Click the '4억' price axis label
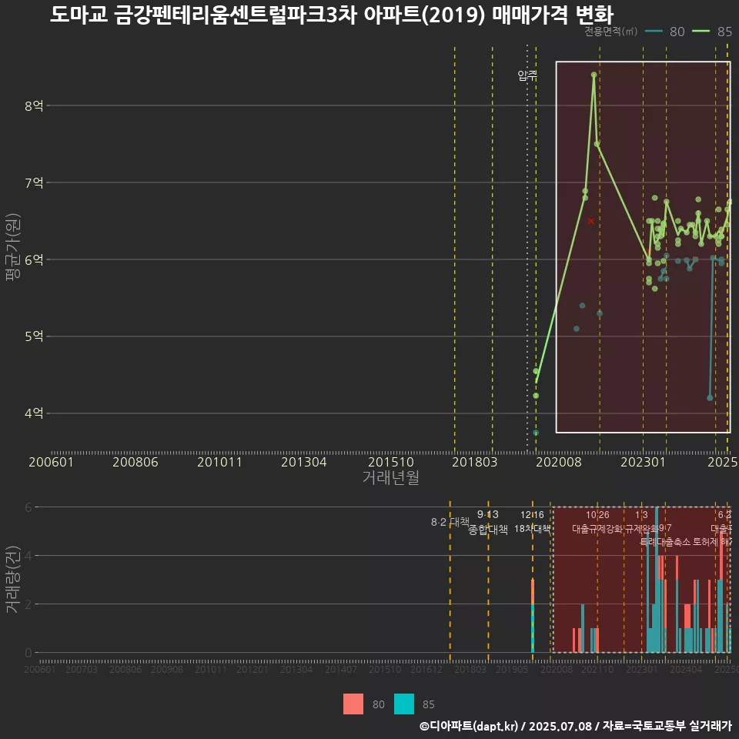Image resolution: width=739 pixels, height=739 pixels. [34, 413]
